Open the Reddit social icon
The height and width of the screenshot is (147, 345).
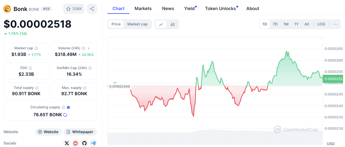[76, 143]
